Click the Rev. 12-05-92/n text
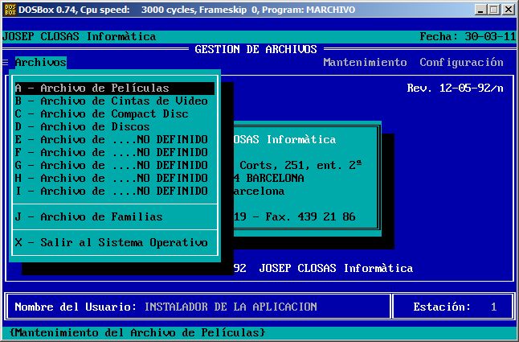 [455, 89]
